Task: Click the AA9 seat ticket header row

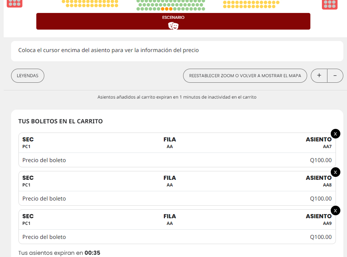Action: (x=177, y=220)
